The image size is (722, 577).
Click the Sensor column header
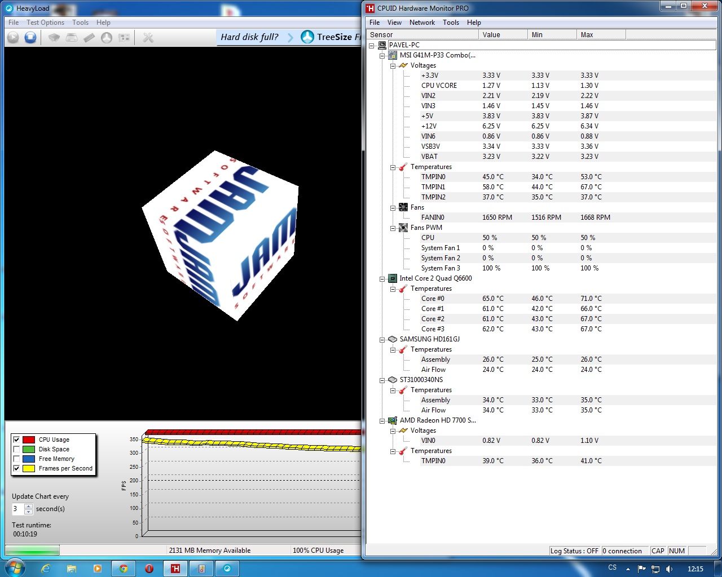(x=422, y=34)
